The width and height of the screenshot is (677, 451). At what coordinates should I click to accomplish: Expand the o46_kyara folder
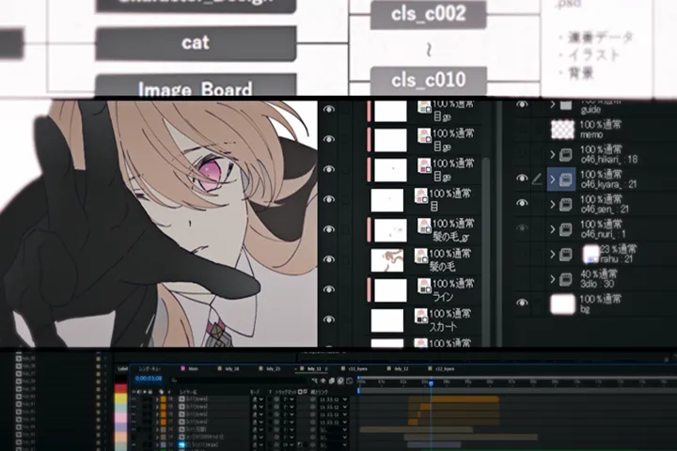[x=553, y=179]
